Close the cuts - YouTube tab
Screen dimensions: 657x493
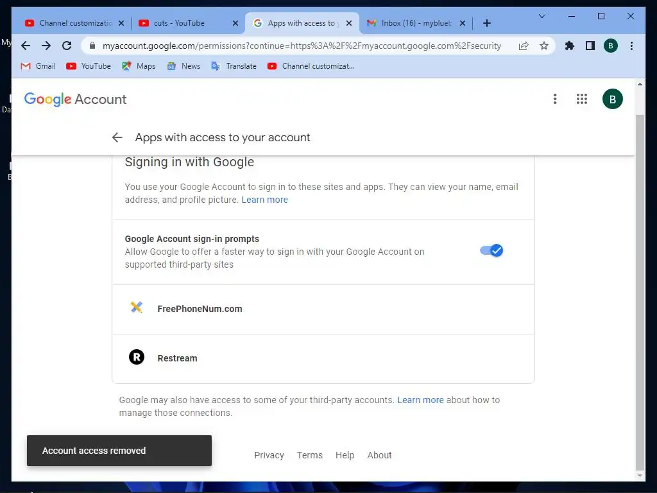(235, 24)
